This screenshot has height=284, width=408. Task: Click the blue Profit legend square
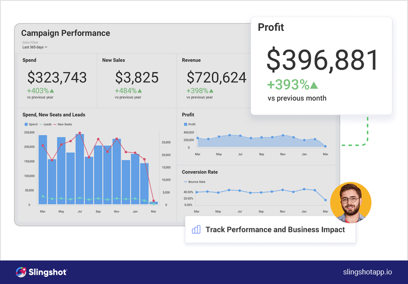pyautogui.click(x=186, y=124)
